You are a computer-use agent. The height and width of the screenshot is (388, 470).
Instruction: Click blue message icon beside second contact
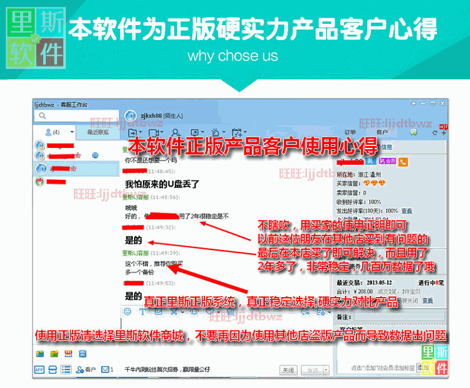pos(95,155)
